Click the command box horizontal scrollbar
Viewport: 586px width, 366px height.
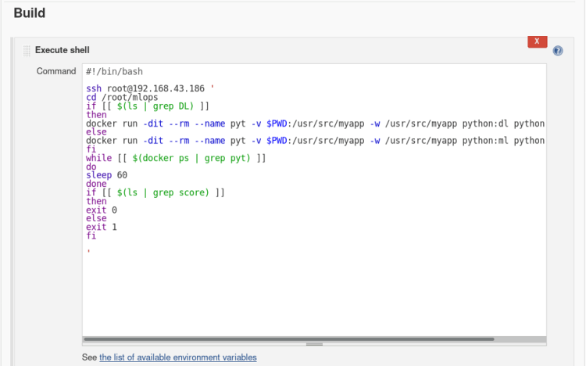[289, 339]
